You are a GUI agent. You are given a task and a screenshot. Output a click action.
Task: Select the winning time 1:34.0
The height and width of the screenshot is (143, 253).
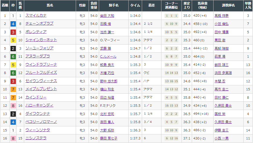[135, 16]
